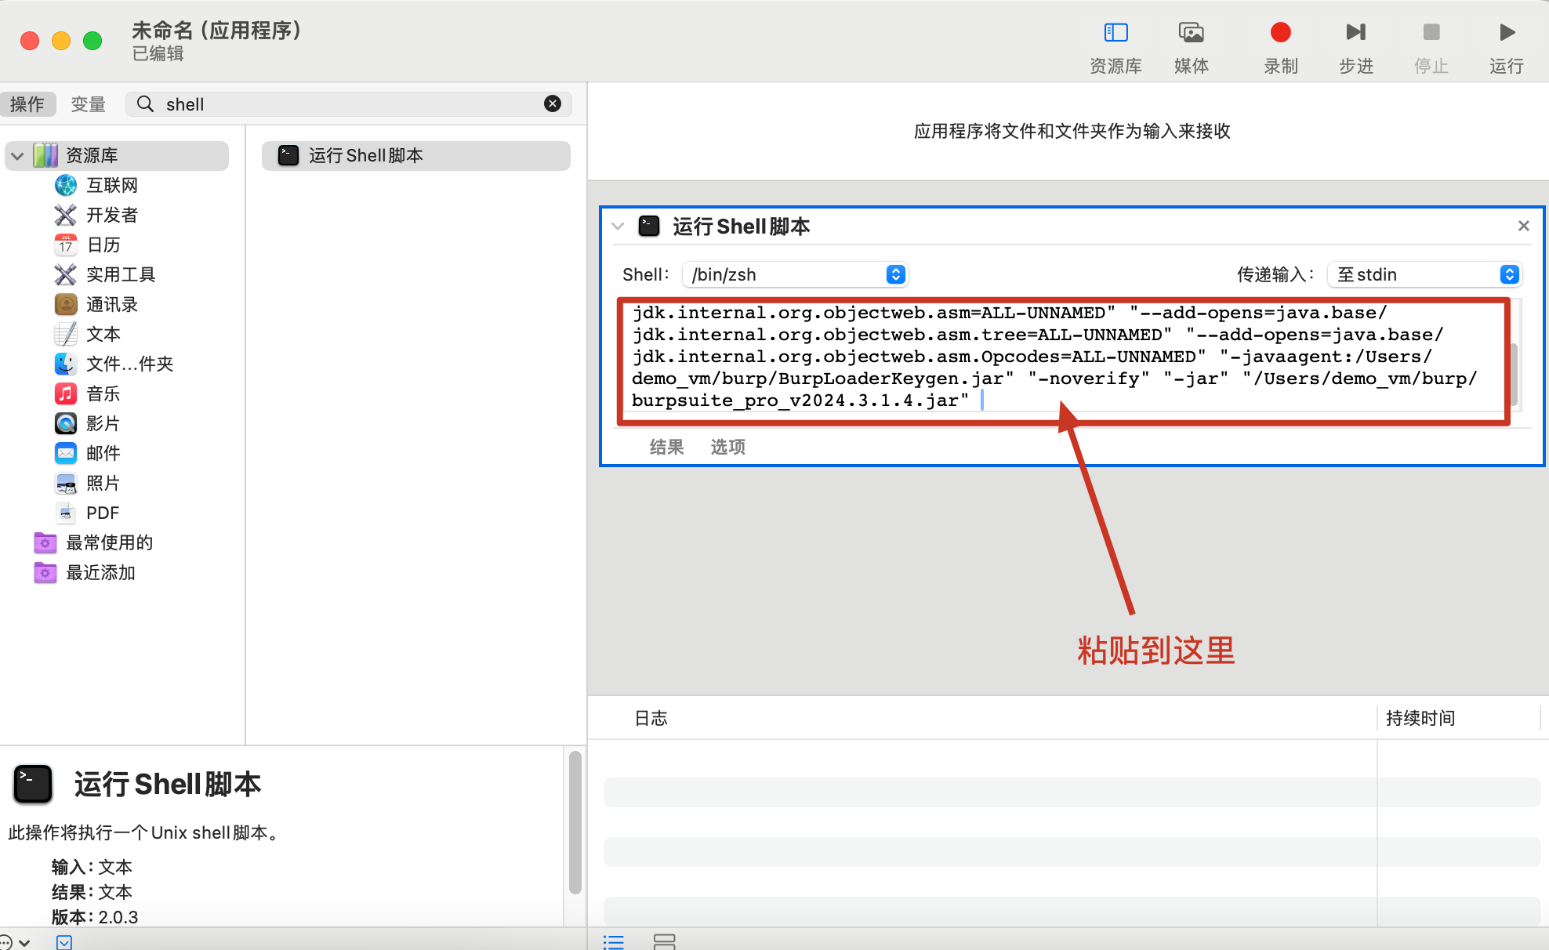1549x950 pixels.
Task: Collapse the 资源库 tree disclosure arrow
Action: (17, 155)
